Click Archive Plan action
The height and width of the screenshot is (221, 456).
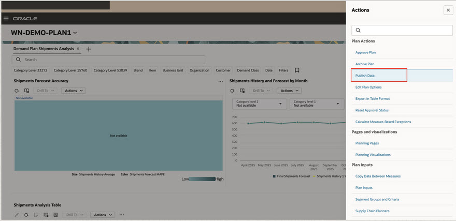click(365, 64)
